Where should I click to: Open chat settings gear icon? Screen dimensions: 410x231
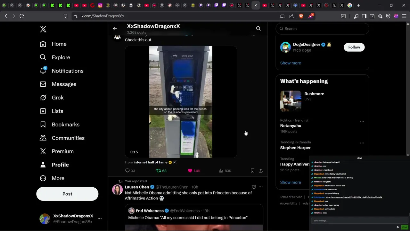click(x=398, y=227)
